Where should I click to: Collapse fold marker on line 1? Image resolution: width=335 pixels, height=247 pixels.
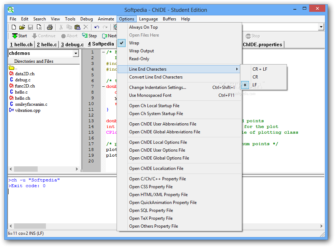tap(103, 52)
